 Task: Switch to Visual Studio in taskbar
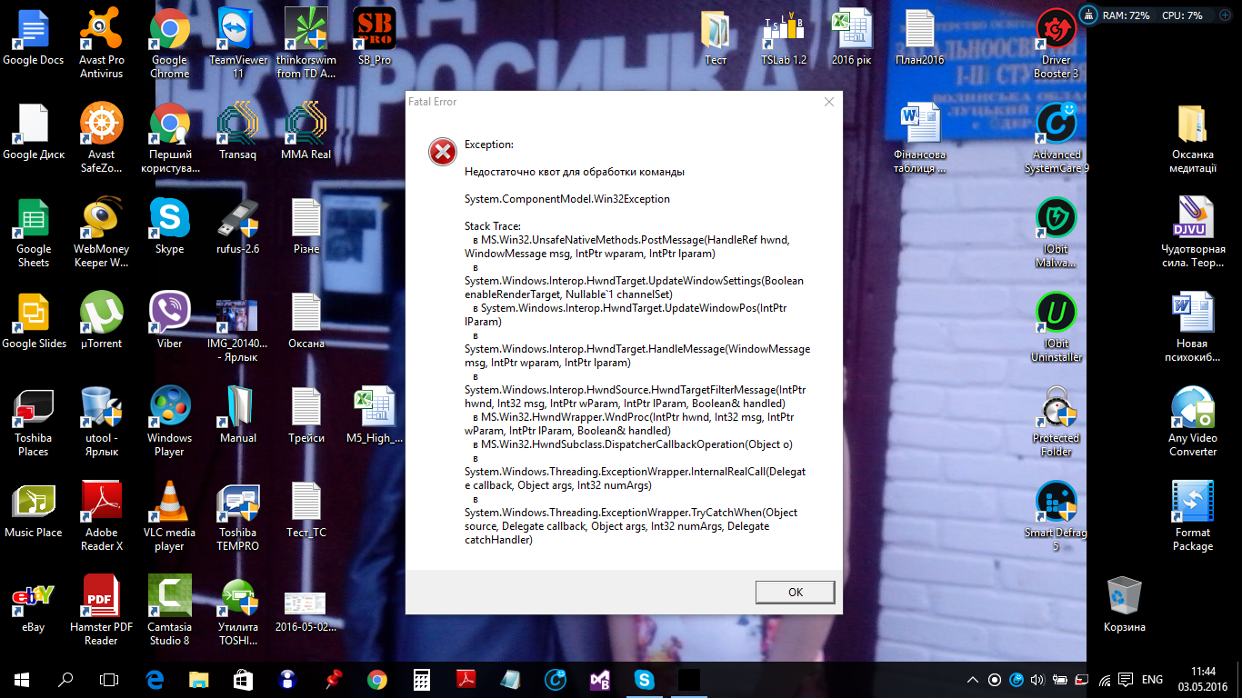point(599,679)
